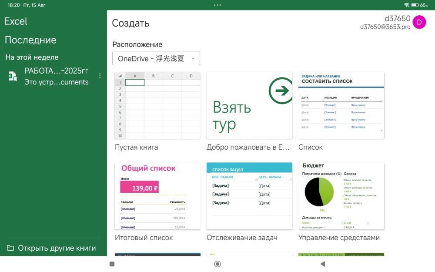
Task: Select the Список template thumbnail
Action: [x=341, y=105]
